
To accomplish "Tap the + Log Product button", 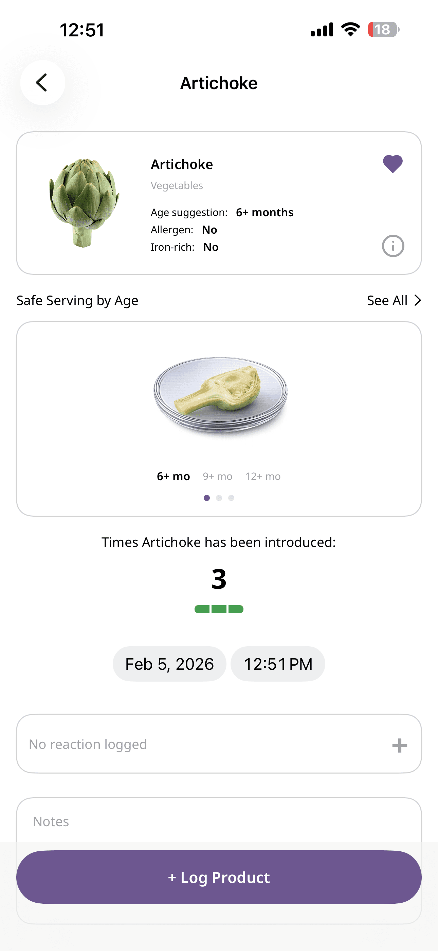I will (219, 877).
